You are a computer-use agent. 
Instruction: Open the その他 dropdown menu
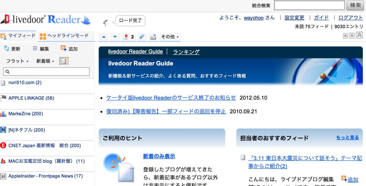point(170,37)
